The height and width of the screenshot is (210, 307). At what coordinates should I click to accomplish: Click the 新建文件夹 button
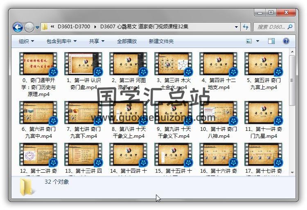pos(161,41)
